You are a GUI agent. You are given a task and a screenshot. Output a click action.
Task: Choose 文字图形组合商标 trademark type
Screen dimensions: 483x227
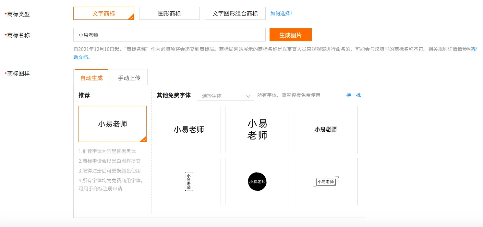tap(235, 14)
